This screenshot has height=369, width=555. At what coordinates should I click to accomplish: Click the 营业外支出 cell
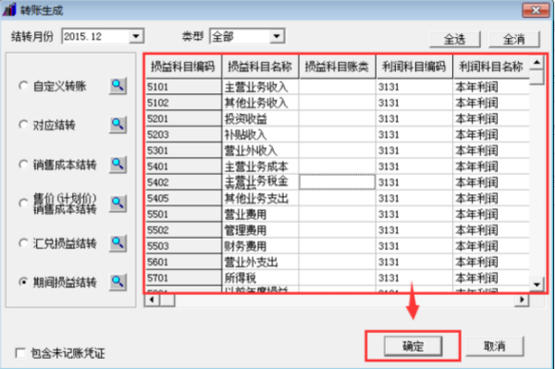click(x=260, y=262)
